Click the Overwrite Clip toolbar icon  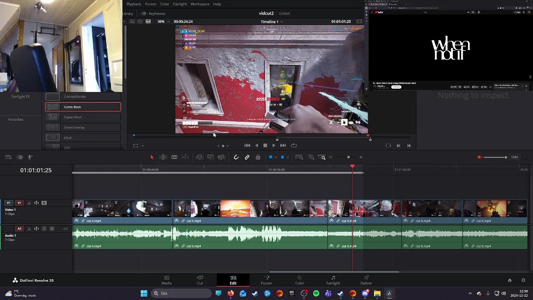(x=211, y=157)
